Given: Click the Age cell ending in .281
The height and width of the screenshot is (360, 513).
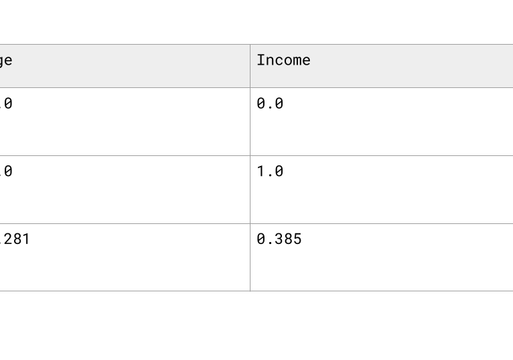Looking at the screenshot, I should pyautogui.click(x=125, y=257).
